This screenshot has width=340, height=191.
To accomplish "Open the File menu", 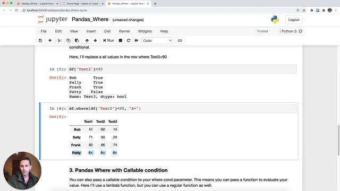I will point(44,31).
